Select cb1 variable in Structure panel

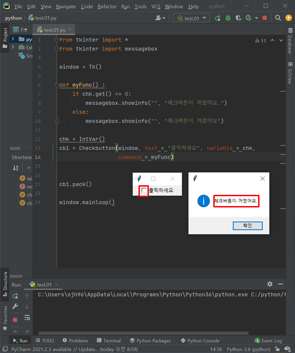(x=26, y=203)
